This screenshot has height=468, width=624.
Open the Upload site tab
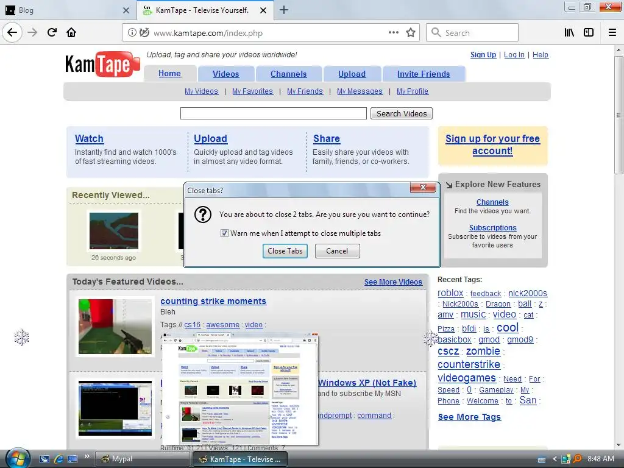pos(352,74)
